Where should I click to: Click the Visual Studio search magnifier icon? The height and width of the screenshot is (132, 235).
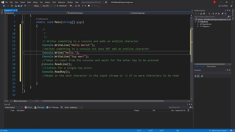106,2
